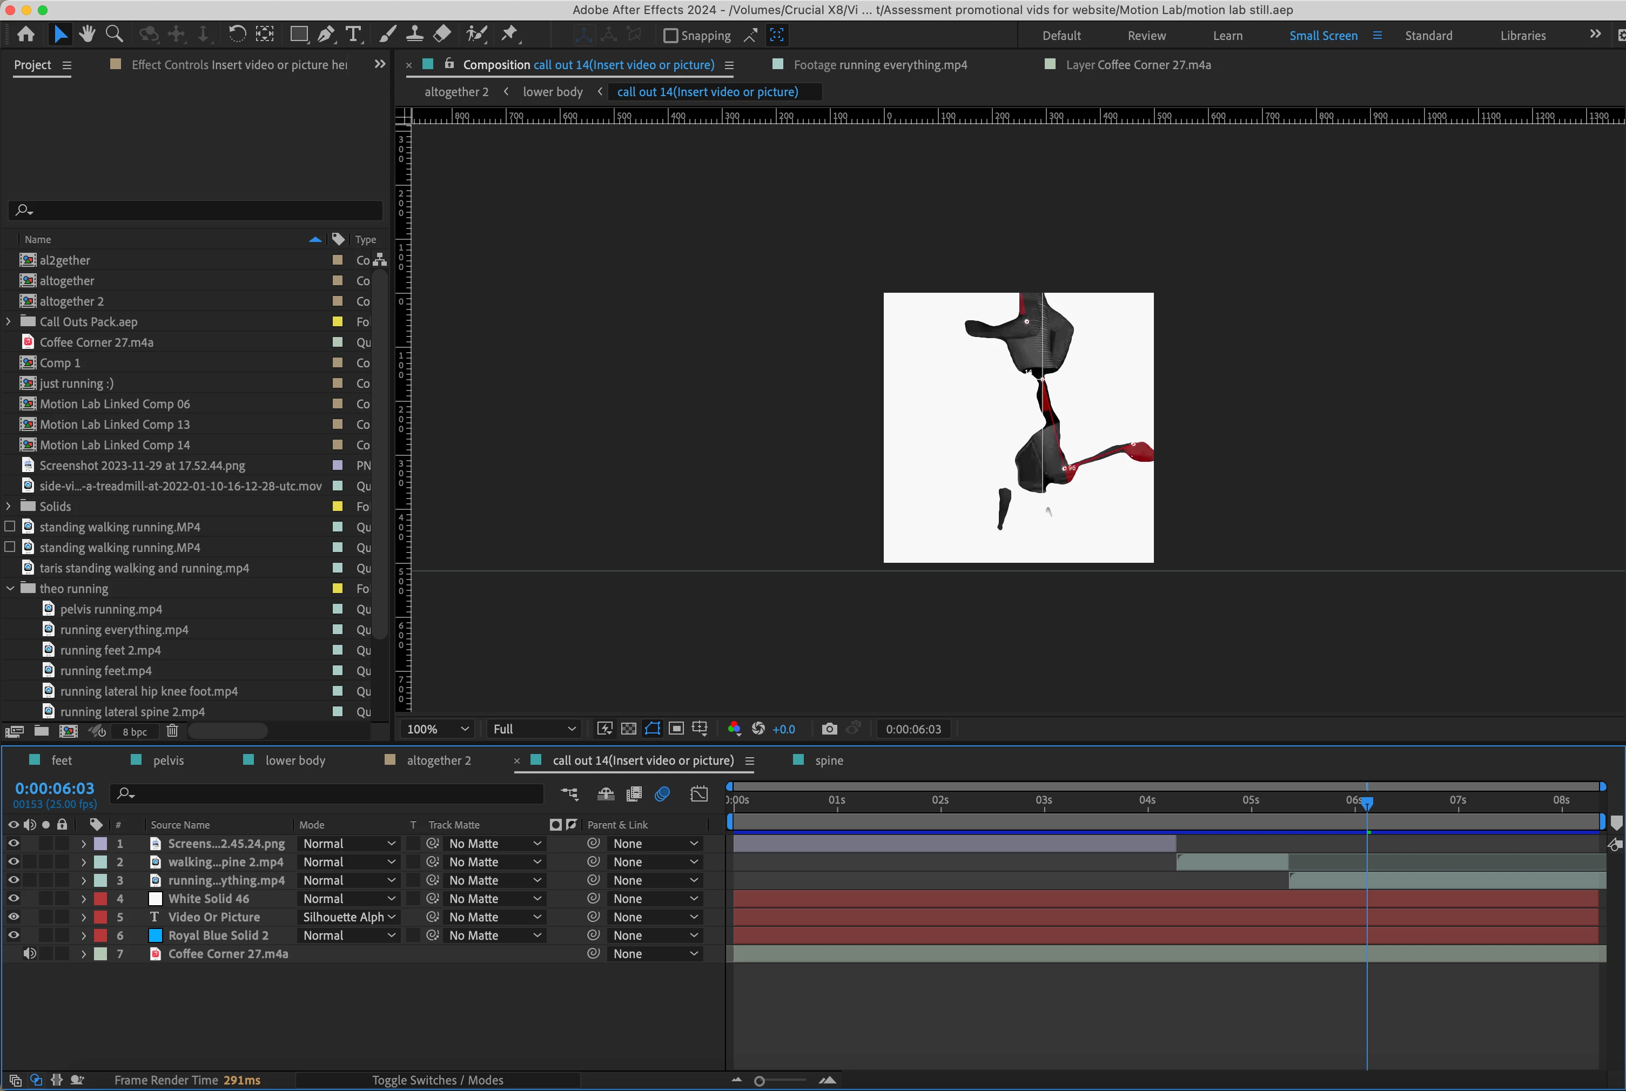Enable the Snapping checkbox
Screen dimensions: 1626x1091
point(670,36)
